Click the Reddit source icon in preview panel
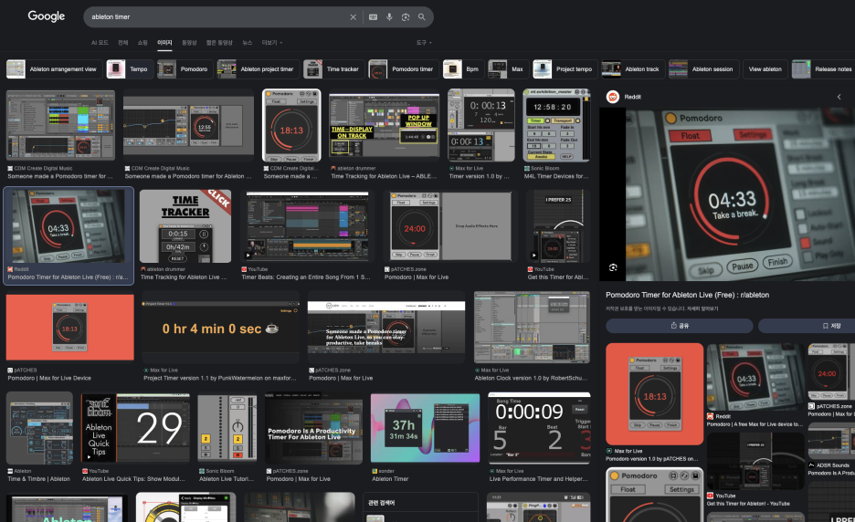 pyautogui.click(x=613, y=97)
